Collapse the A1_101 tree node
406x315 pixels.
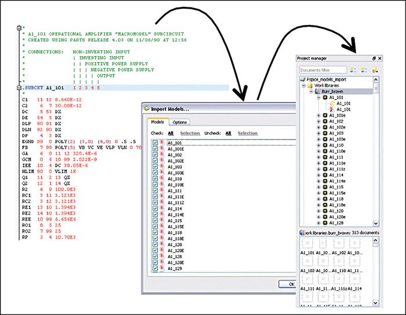(x=318, y=98)
